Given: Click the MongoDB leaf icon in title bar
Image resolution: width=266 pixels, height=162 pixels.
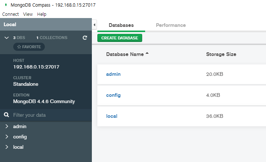Looking at the screenshot, I should (6, 5).
